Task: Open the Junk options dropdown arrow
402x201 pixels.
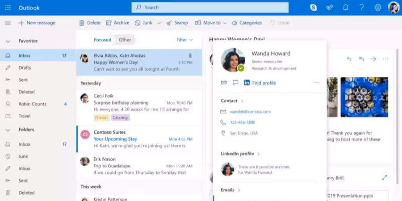Action: (159, 23)
